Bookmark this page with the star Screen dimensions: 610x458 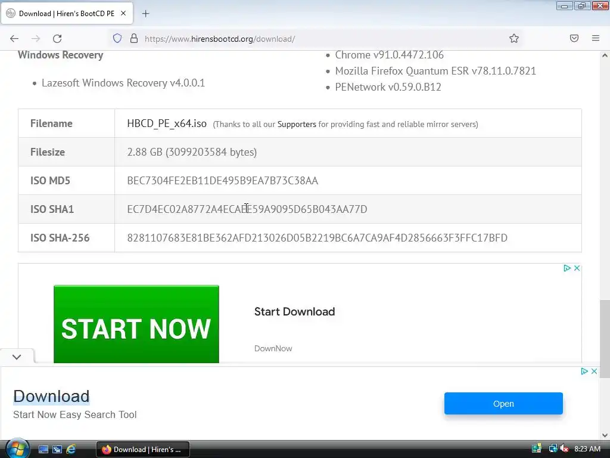click(514, 38)
